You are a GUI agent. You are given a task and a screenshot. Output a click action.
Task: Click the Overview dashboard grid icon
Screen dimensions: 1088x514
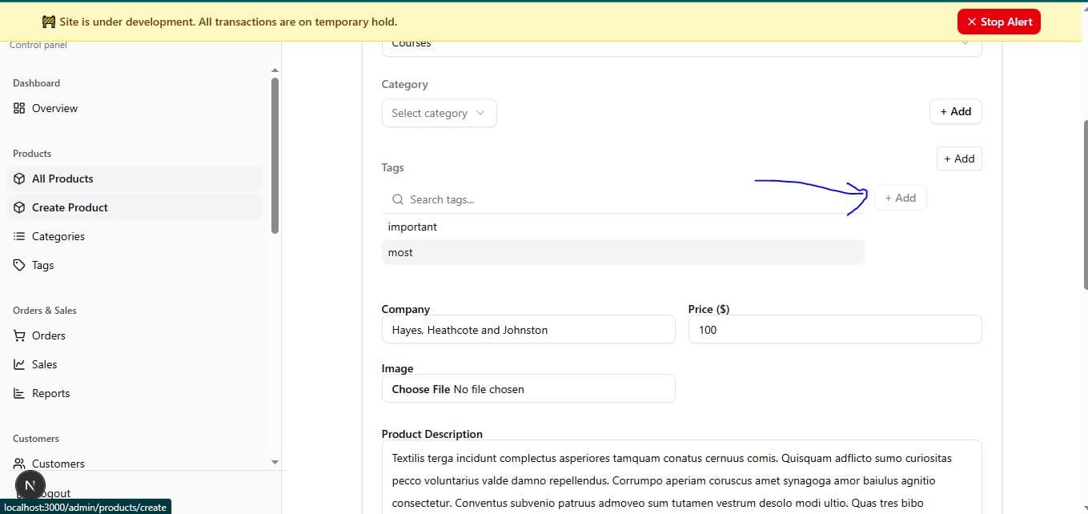tap(19, 108)
